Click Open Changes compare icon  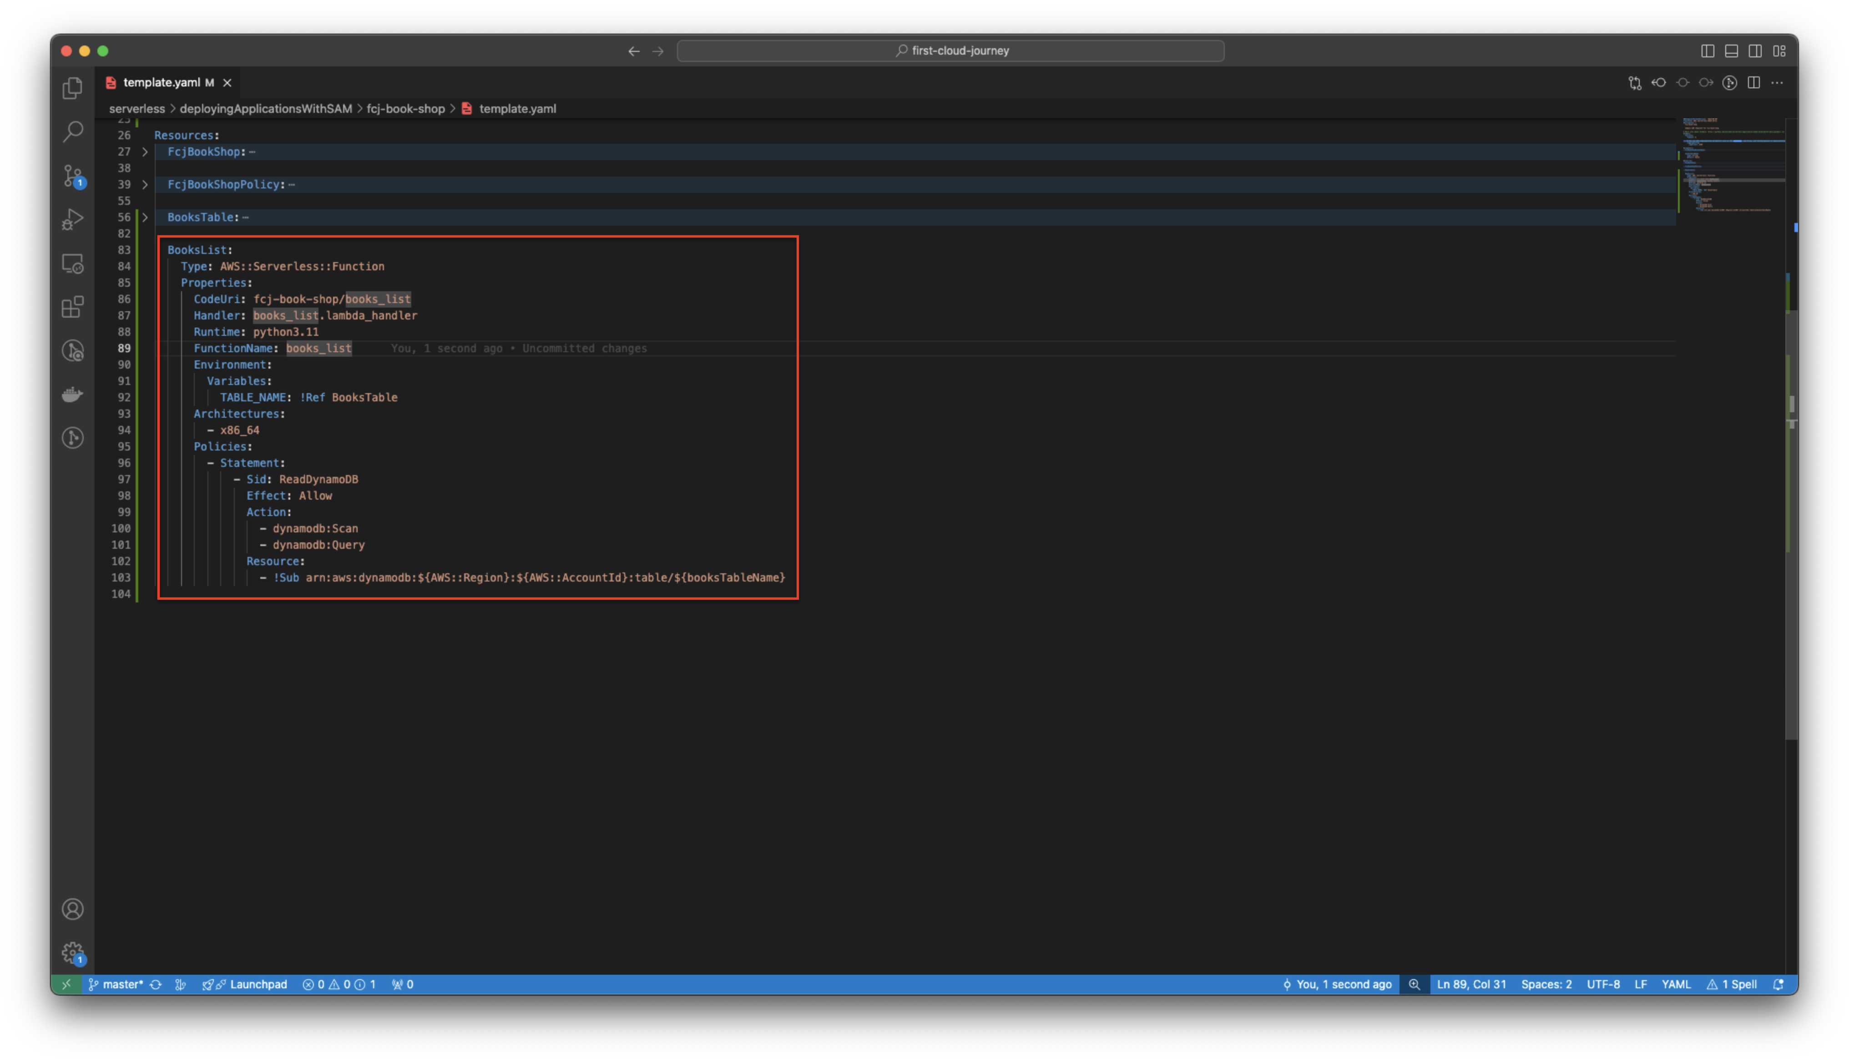point(1635,82)
